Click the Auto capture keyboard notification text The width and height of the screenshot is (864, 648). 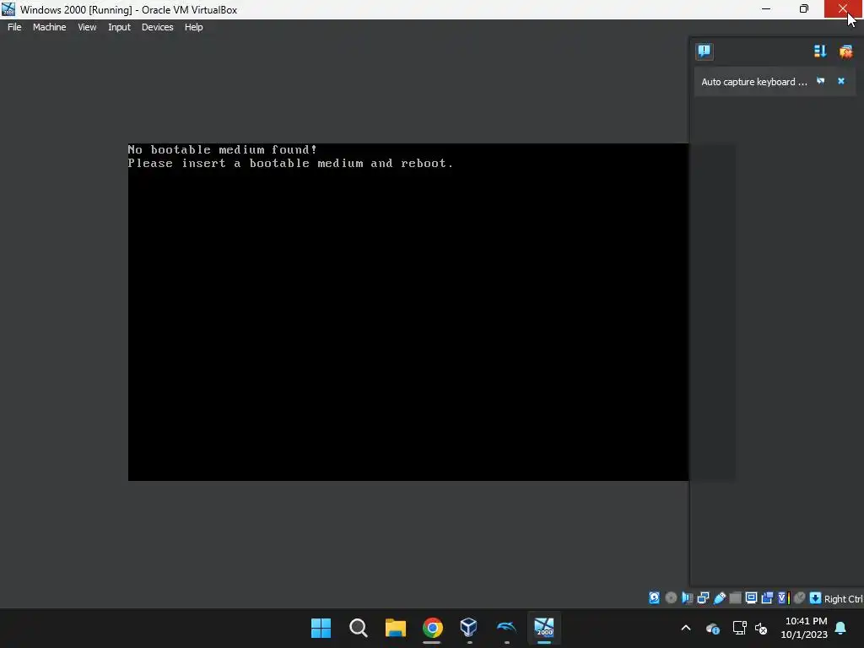coord(753,82)
